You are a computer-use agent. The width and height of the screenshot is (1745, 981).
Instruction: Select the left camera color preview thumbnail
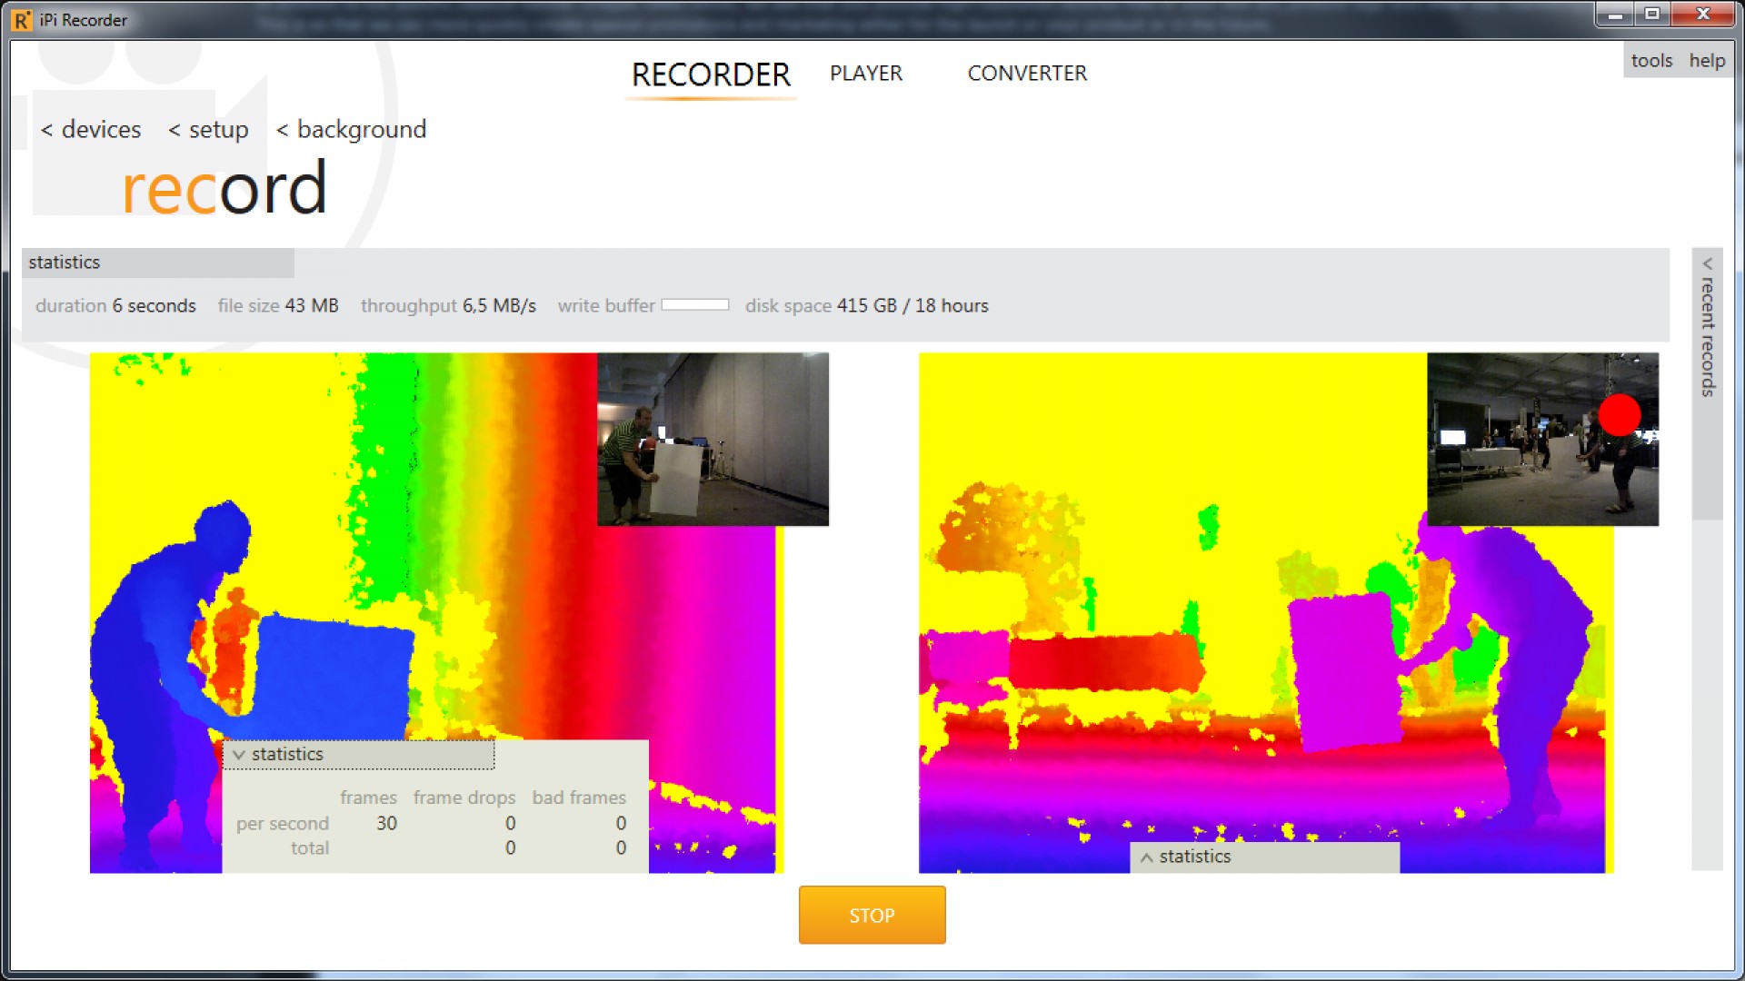point(713,439)
